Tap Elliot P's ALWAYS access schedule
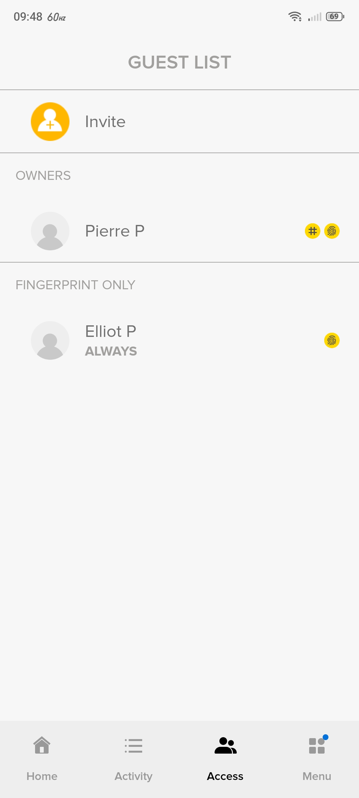The height and width of the screenshot is (798, 359). pos(111,351)
